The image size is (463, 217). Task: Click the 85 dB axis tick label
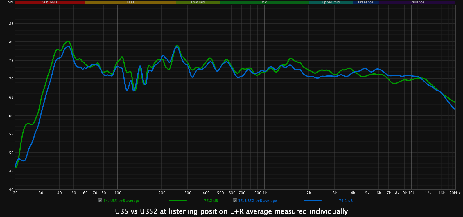pos(11,24)
